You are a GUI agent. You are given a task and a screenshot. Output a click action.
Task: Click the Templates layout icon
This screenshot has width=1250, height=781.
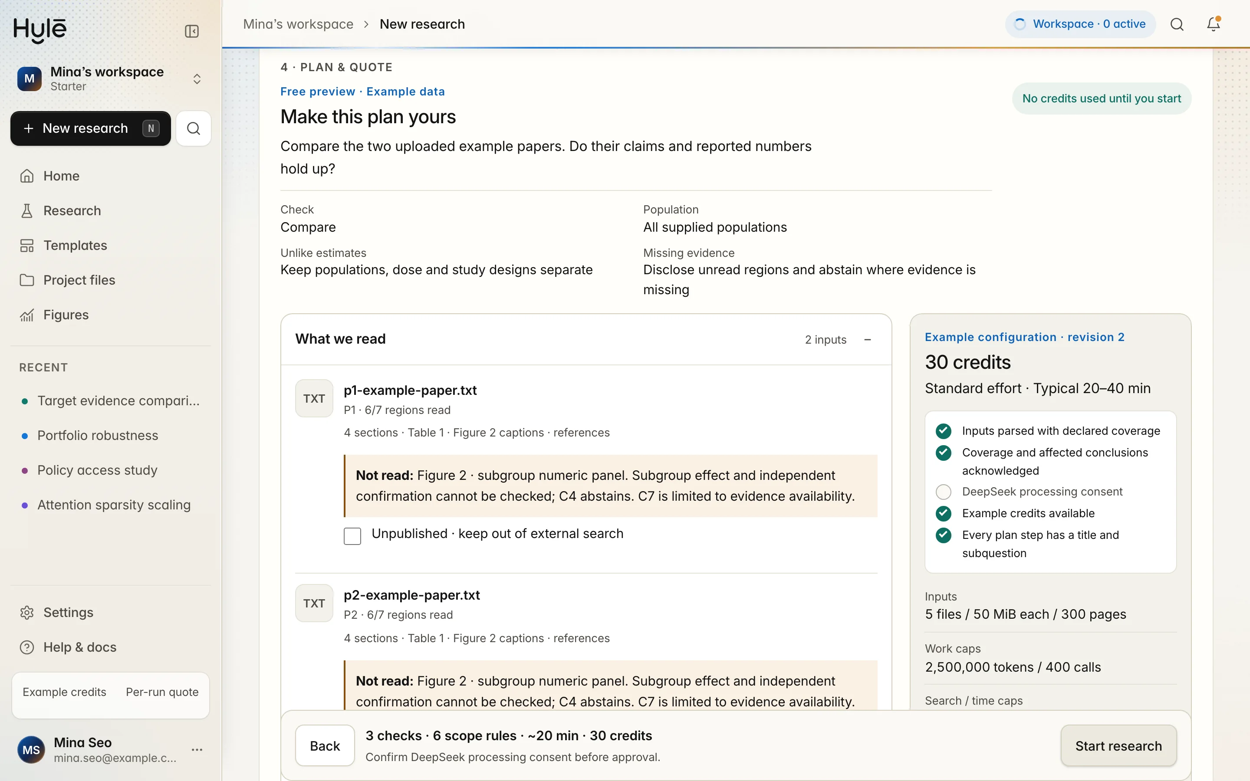(27, 245)
